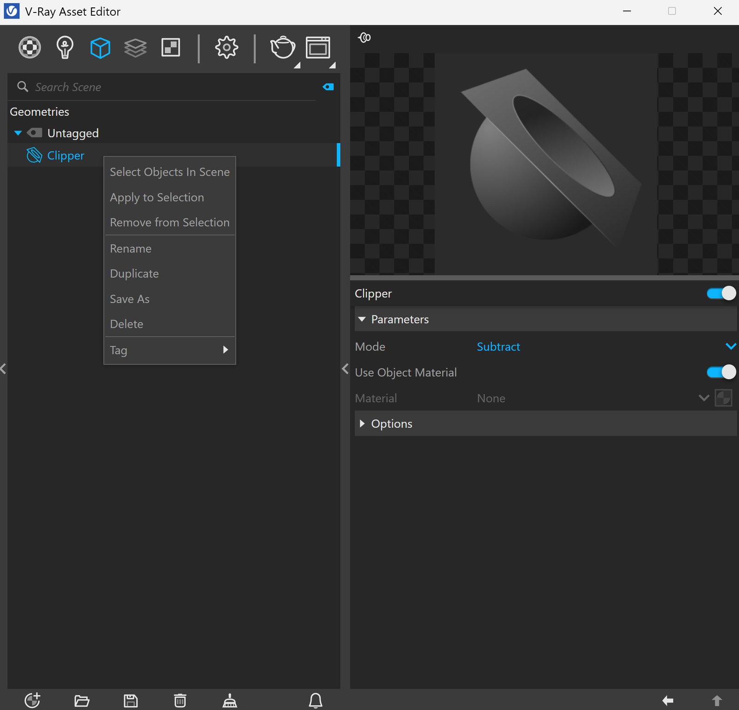Choose Duplicate from context menu
The image size is (739, 710).
coord(170,274)
